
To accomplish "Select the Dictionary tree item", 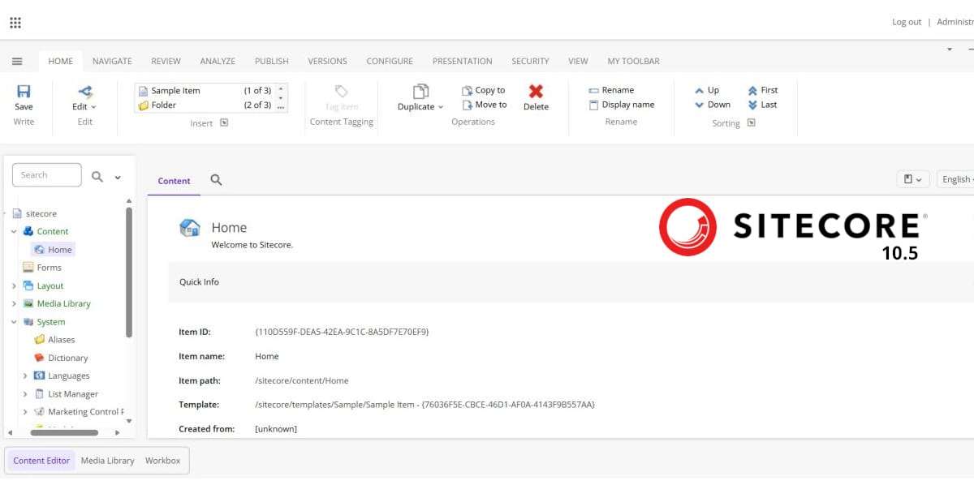I will click(x=68, y=358).
